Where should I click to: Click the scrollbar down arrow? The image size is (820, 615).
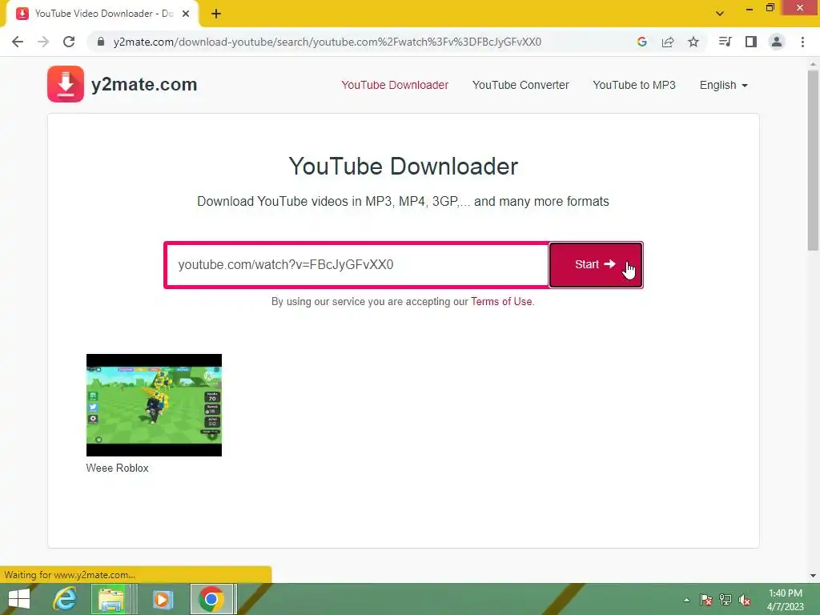pos(813,576)
